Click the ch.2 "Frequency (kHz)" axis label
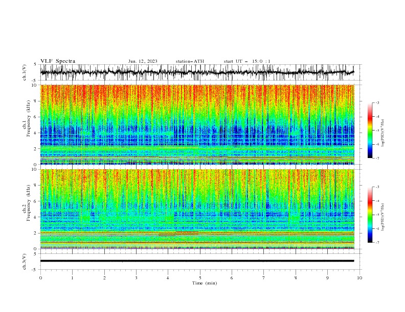The image size is (405, 312). [x=29, y=203]
